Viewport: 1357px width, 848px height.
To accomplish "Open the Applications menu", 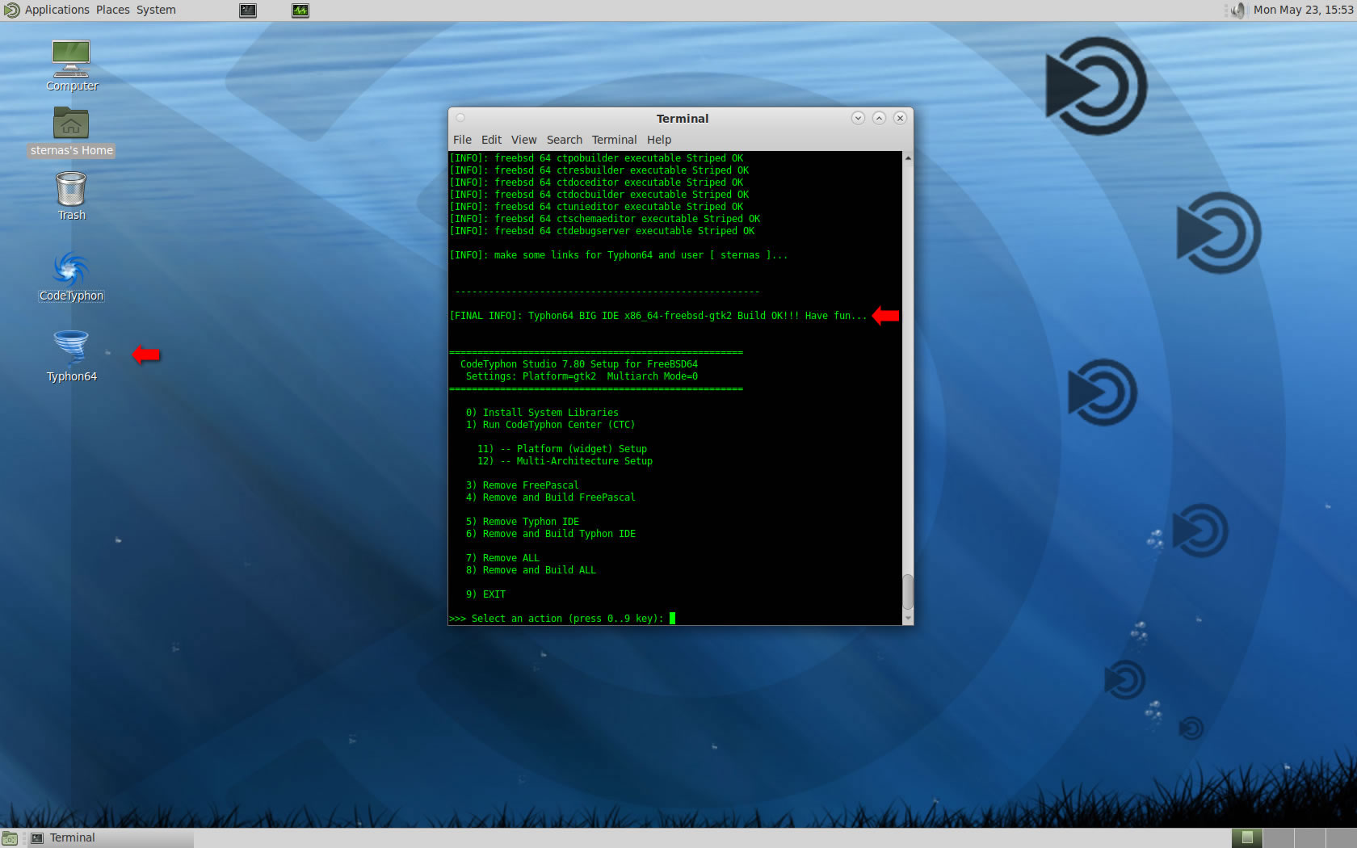I will [57, 10].
